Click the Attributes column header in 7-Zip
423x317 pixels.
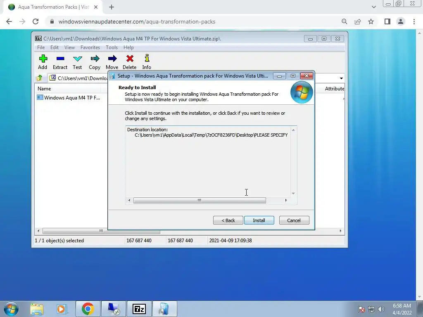click(335, 88)
